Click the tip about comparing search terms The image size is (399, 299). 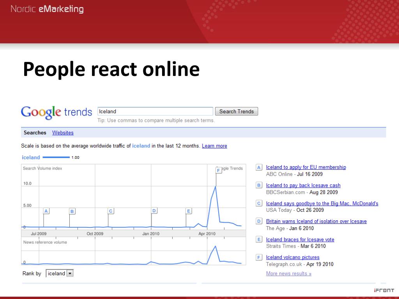click(x=156, y=121)
